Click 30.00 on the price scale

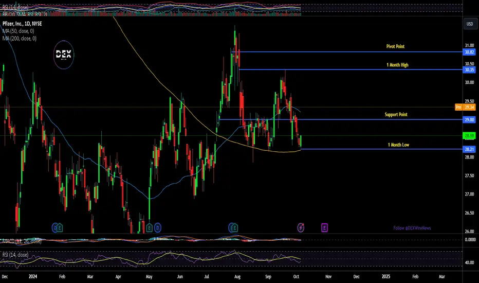click(x=469, y=82)
